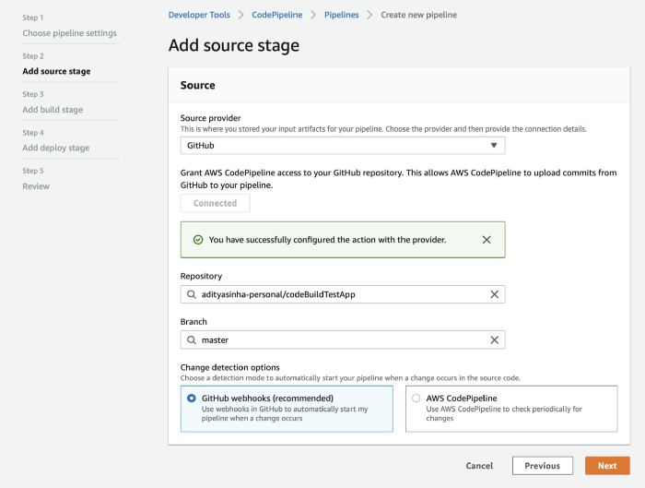Go to Choose pipeline settings step
The height and width of the screenshot is (488, 645).
69,33
